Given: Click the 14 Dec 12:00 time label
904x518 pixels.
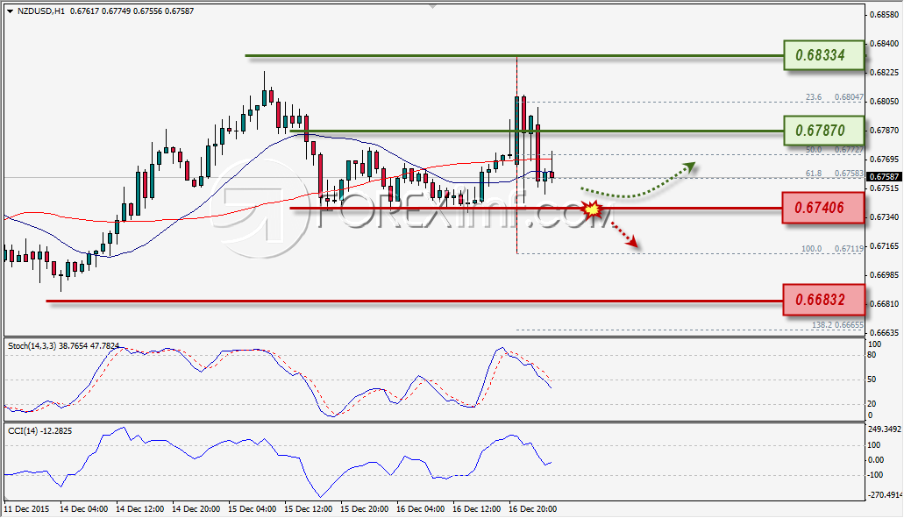Looking at the screenshot, I should click(x=139, y=508).
